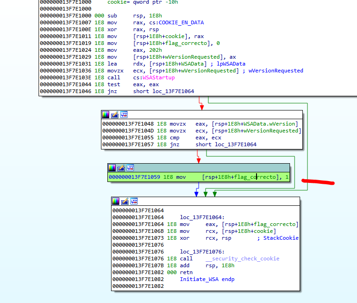Click the __security_check_cookie function name
The image size is (357, 303).
click(242, 259)
